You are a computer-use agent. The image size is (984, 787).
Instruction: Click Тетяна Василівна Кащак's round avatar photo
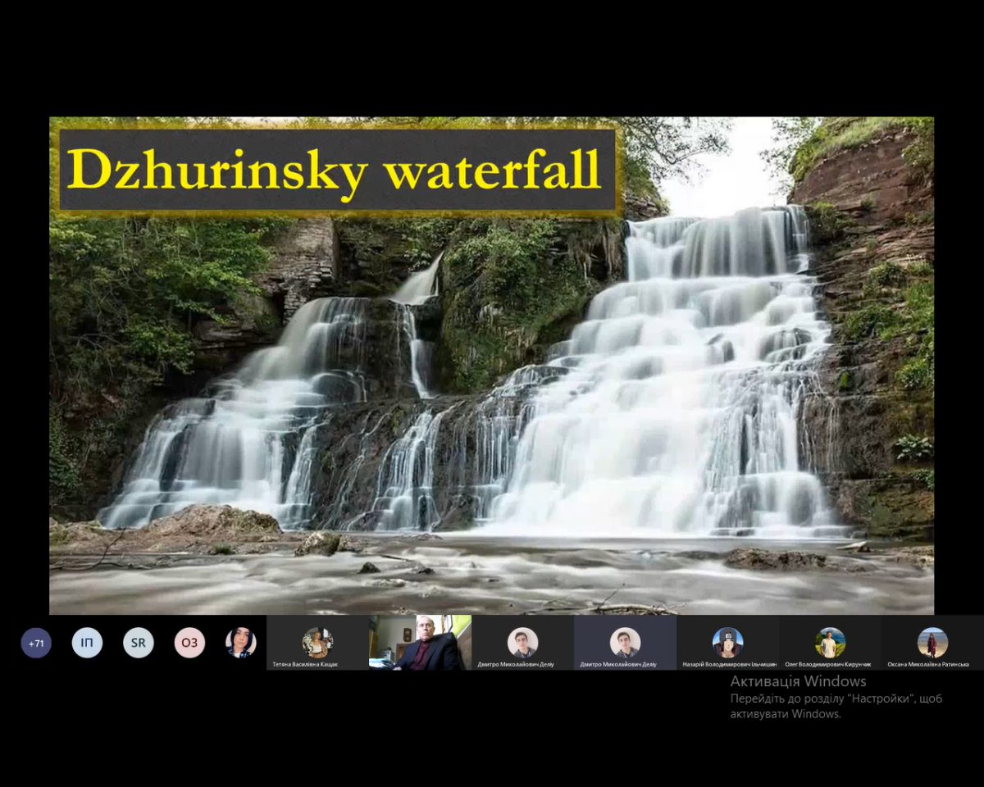click(x=317, y=642)
